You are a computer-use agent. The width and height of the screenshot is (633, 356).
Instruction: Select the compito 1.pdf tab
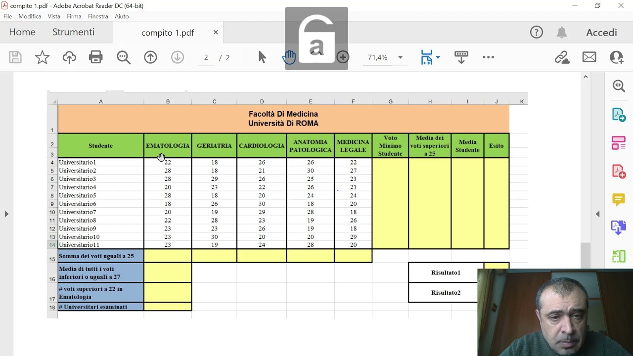(x=168, y=33)
